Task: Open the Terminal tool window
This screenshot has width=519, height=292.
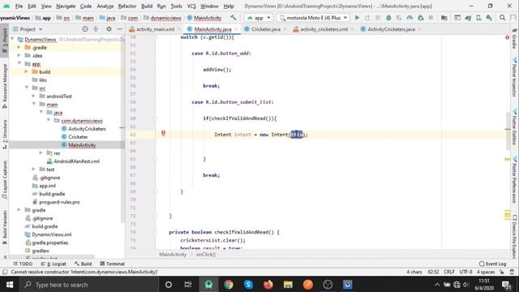Action: [112, 264]
